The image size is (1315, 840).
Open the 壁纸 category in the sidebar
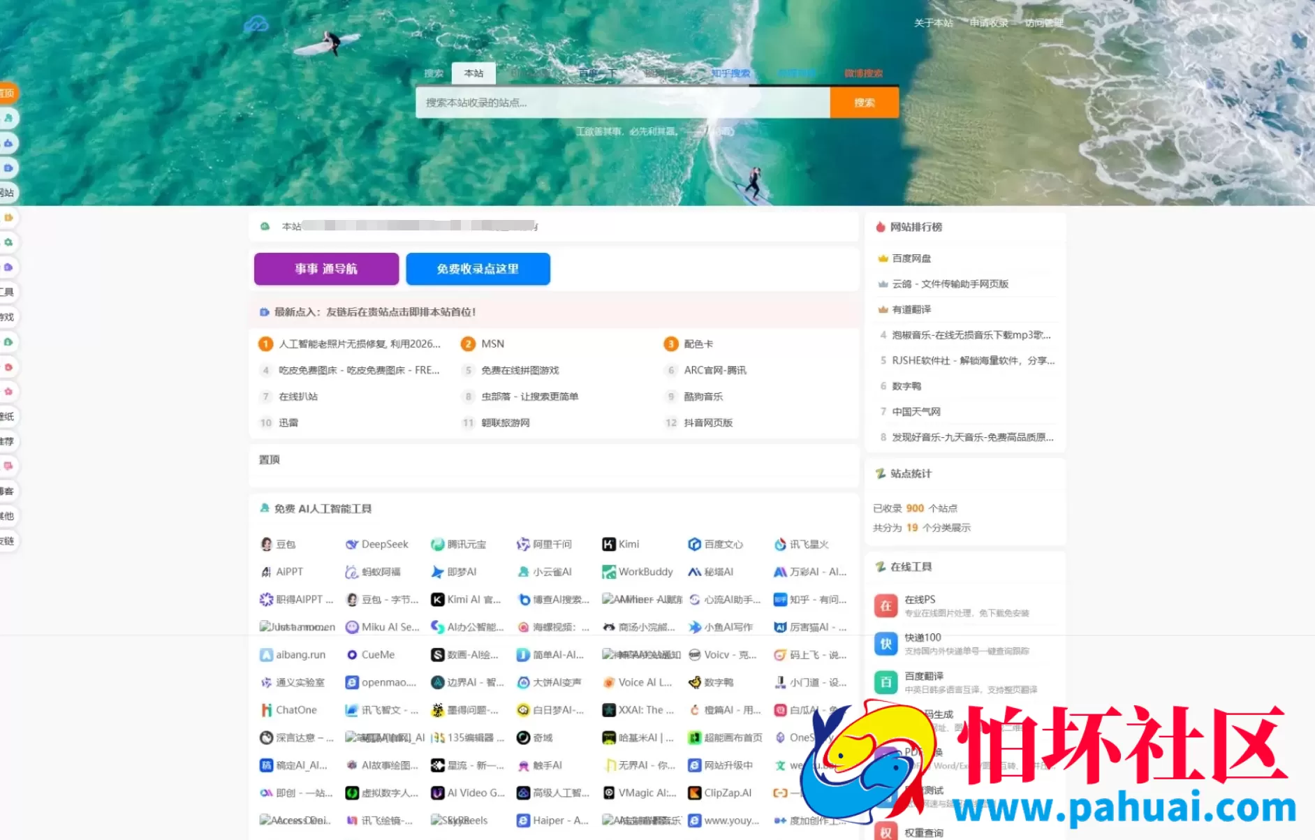tap(8, 416)
